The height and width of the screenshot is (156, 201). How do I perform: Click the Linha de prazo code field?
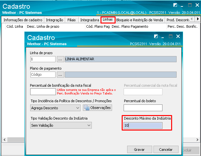[43, 59]
